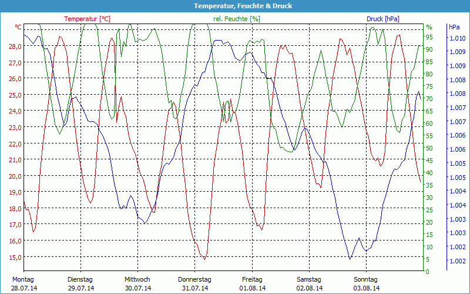Screen dimensions: 470x294
Task: Click the 95 humidity axis value
Action: tap(429, 37)
